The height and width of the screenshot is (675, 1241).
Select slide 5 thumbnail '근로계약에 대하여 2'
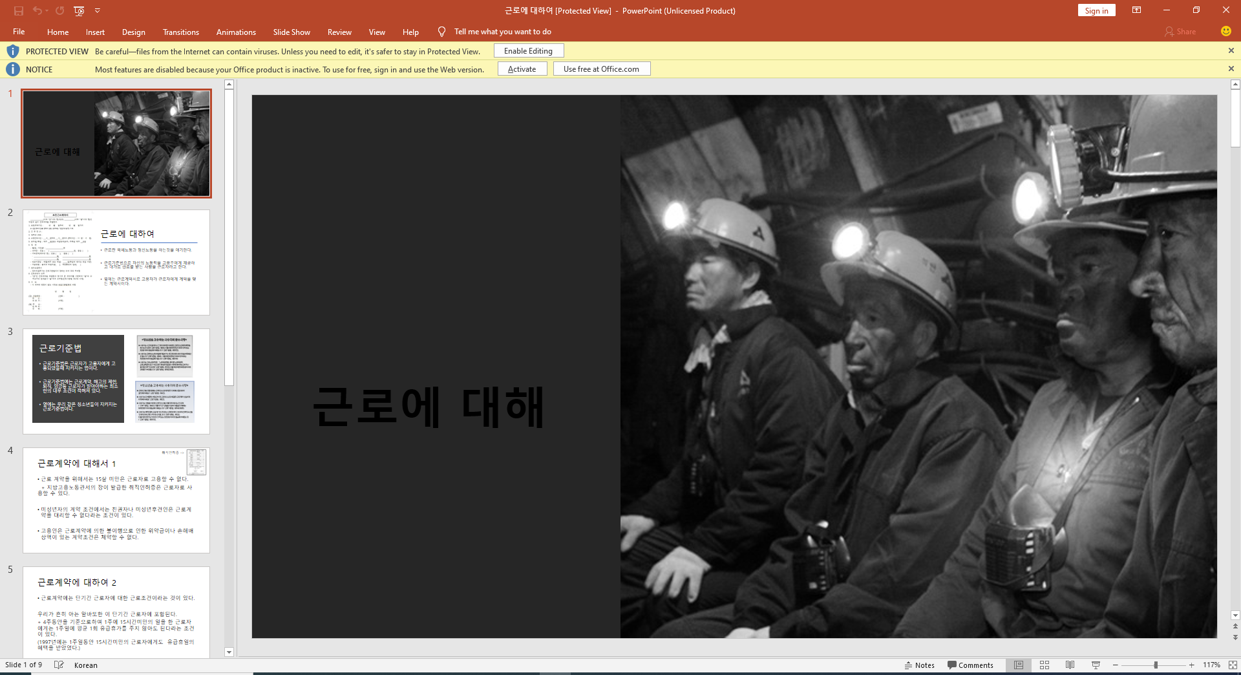(x=116, y=612)
